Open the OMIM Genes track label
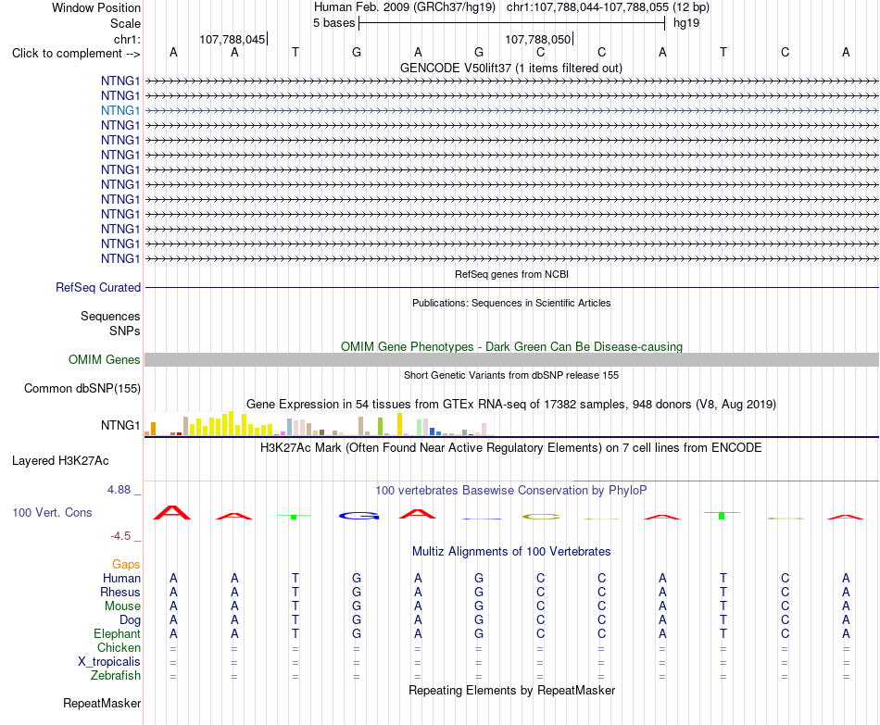 coord(105,359)
